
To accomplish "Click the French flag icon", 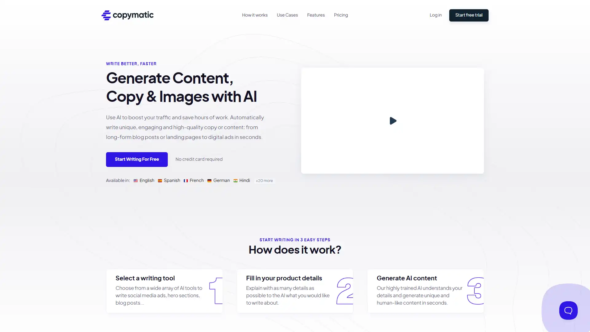I will coord(186,180).
